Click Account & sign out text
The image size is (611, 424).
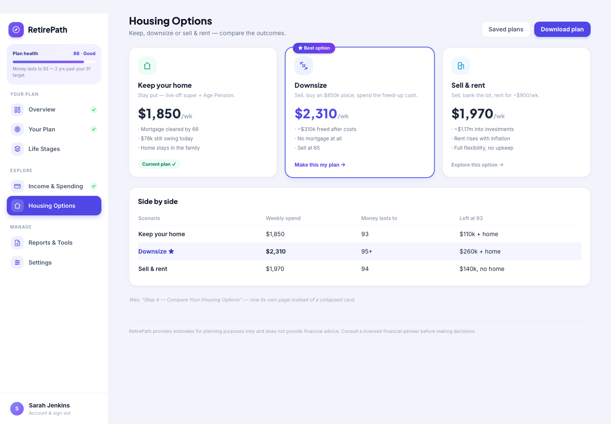(x=50, y=413)
